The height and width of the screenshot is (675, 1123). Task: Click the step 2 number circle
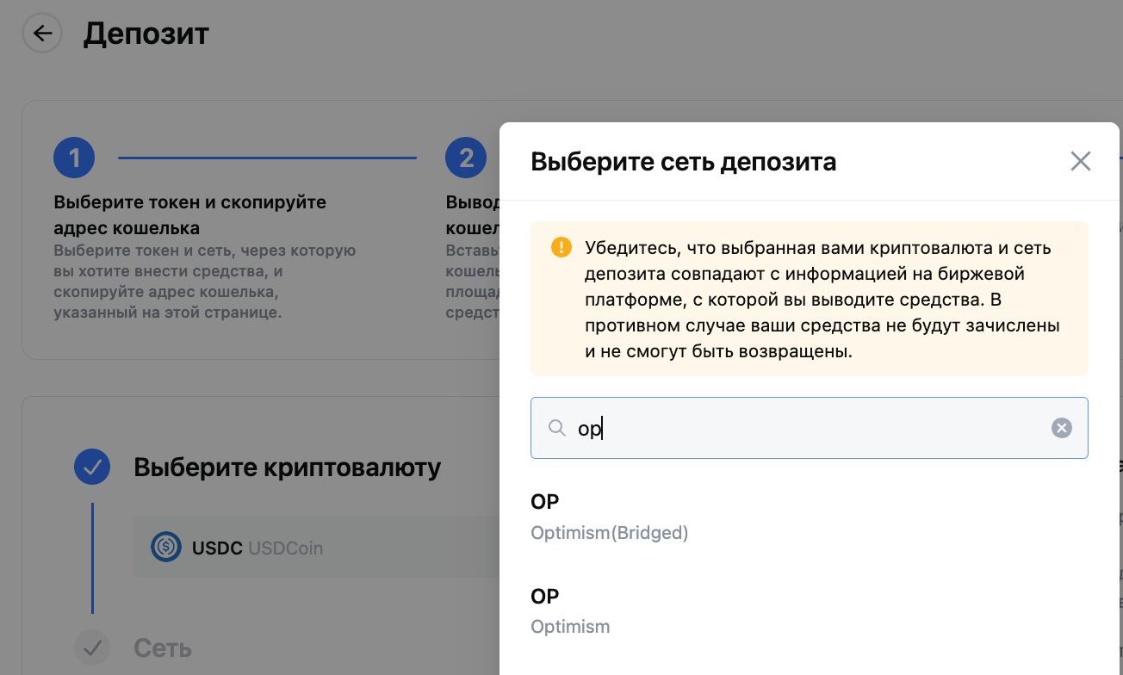(x=466, y=158)
